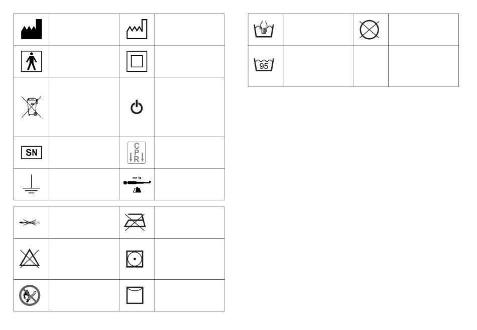The height and width of the screenshot is (330, 477).
Task: Click the line dry square symbol
Action: tap(135, 295)
